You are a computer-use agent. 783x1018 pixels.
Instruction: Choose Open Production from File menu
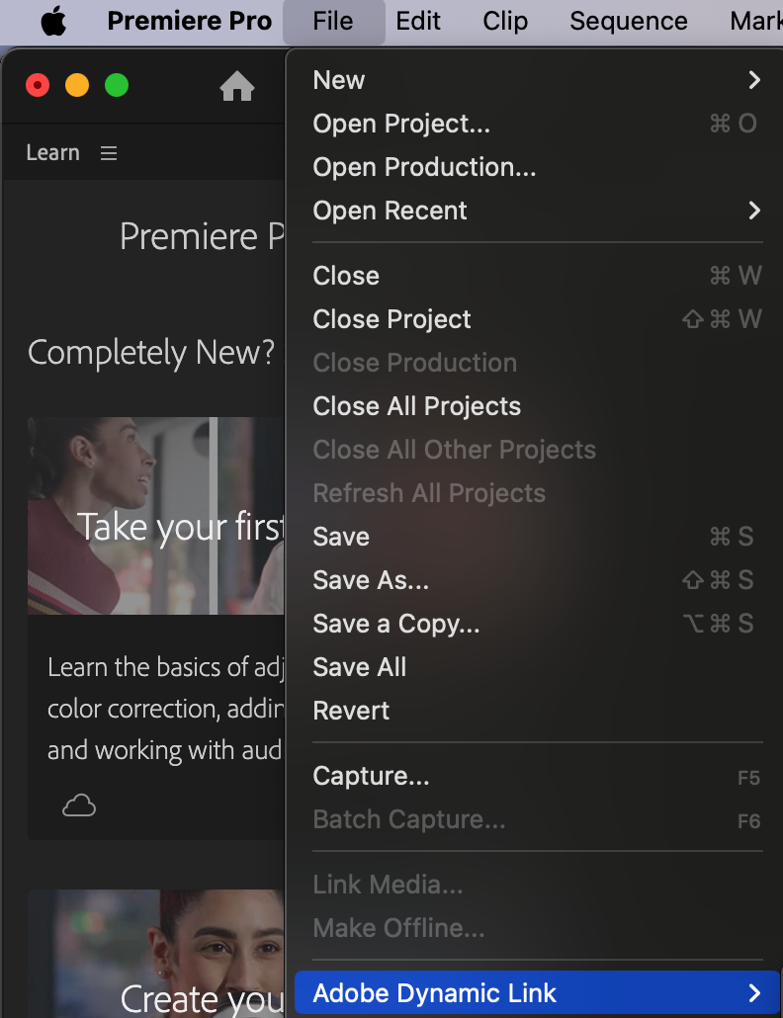coord(424,167)
